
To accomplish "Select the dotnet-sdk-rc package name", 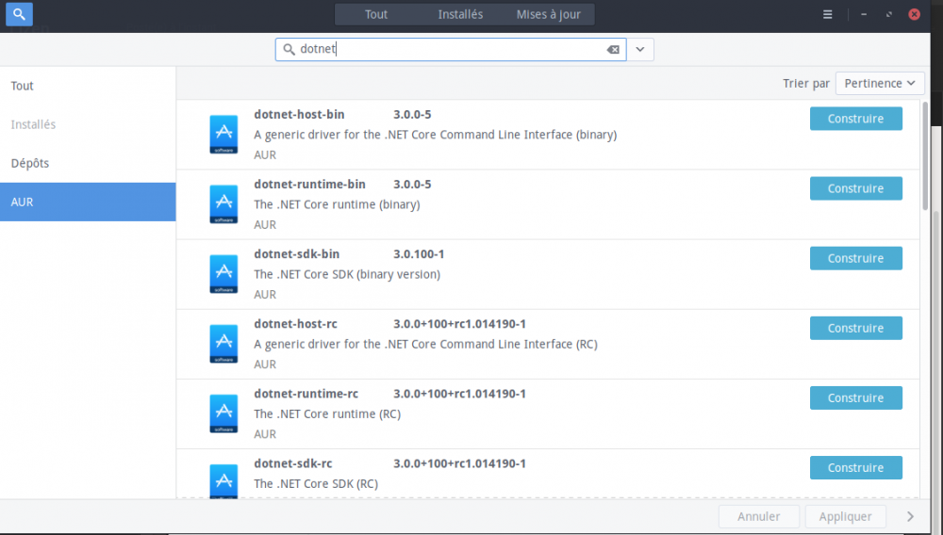I will (293, 463).
